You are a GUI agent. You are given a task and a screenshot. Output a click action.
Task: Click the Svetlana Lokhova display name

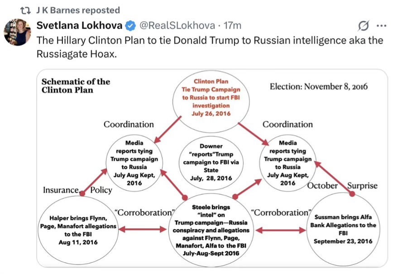pyautogui.click(x=79, y=25)
